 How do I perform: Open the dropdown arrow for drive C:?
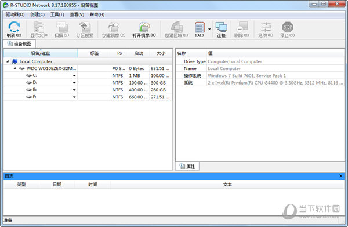[74, 76]
